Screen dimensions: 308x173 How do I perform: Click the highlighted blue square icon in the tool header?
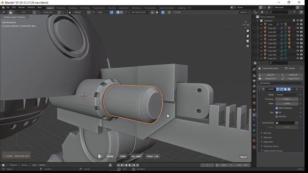coord(112,12)
